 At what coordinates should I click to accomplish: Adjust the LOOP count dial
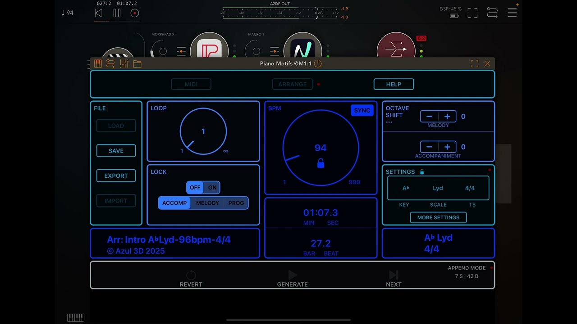click(203, 131)
